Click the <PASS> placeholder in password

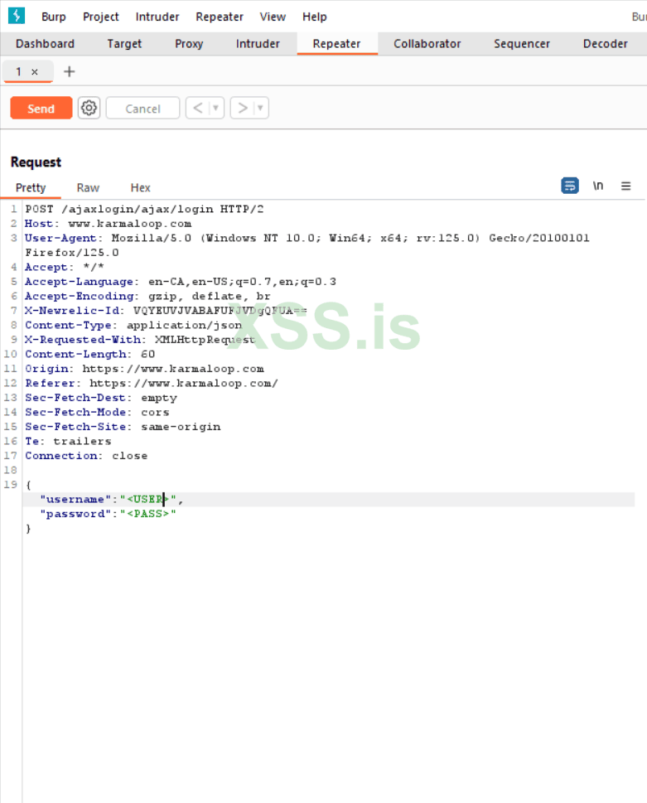point(148,513)
